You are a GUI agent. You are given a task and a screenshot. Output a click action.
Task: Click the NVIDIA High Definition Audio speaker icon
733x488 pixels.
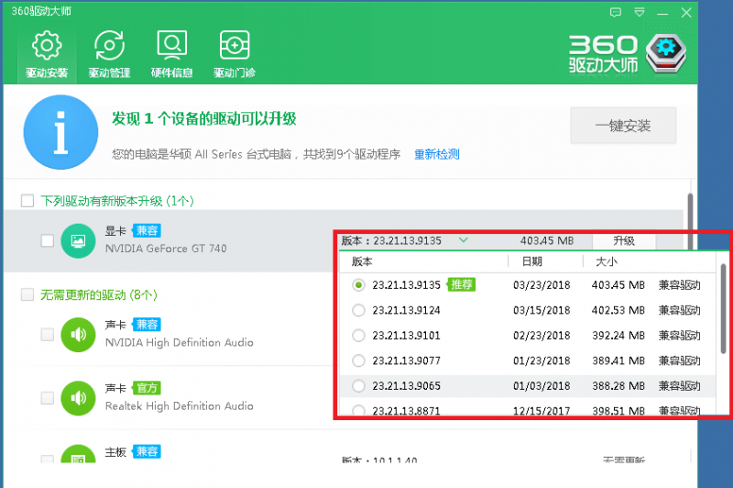coord(78,335)
